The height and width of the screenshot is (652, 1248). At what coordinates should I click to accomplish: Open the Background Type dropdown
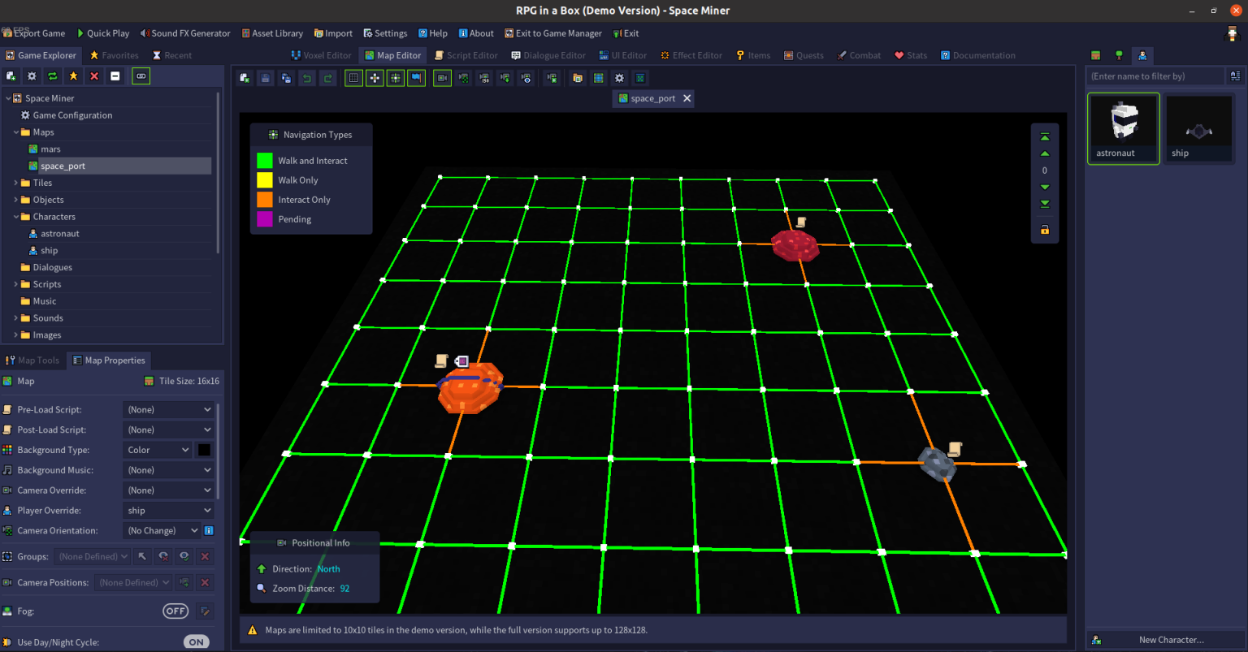[x=157, y=450]
